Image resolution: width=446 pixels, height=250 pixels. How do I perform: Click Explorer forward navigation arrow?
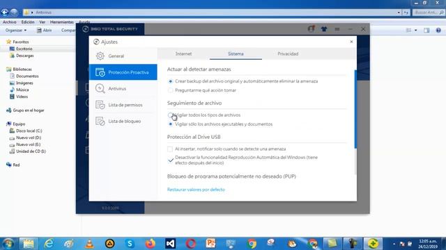click(x=14, y=12)
